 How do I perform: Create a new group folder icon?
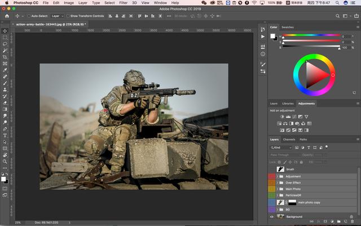[x=338, y=221]
